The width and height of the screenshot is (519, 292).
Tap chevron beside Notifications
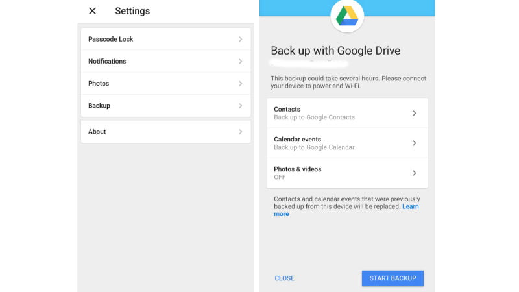pyautogui.click(x=240, y=61)
